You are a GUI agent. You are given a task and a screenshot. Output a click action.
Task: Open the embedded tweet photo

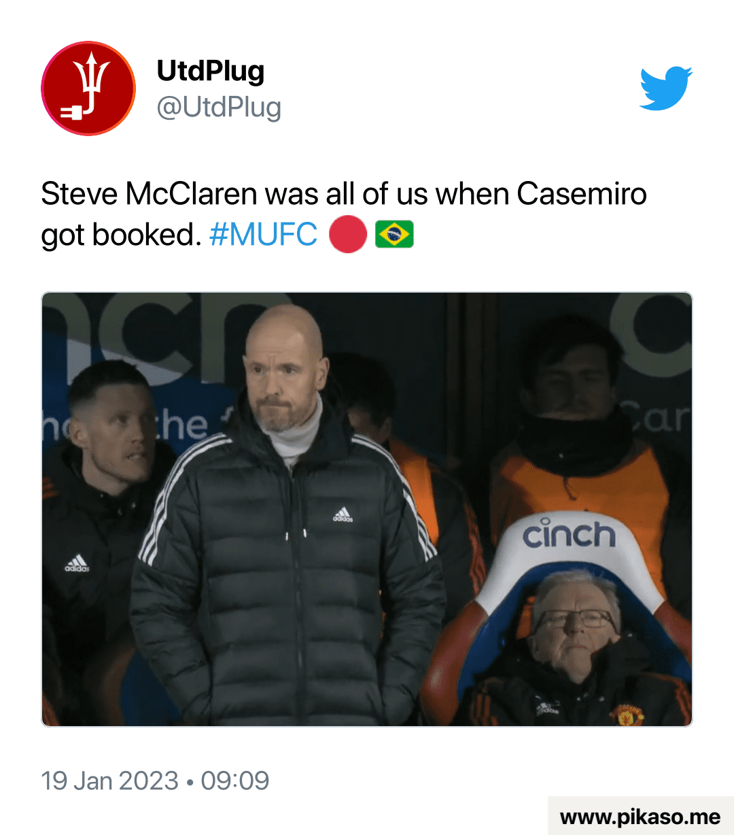[367, 509]
